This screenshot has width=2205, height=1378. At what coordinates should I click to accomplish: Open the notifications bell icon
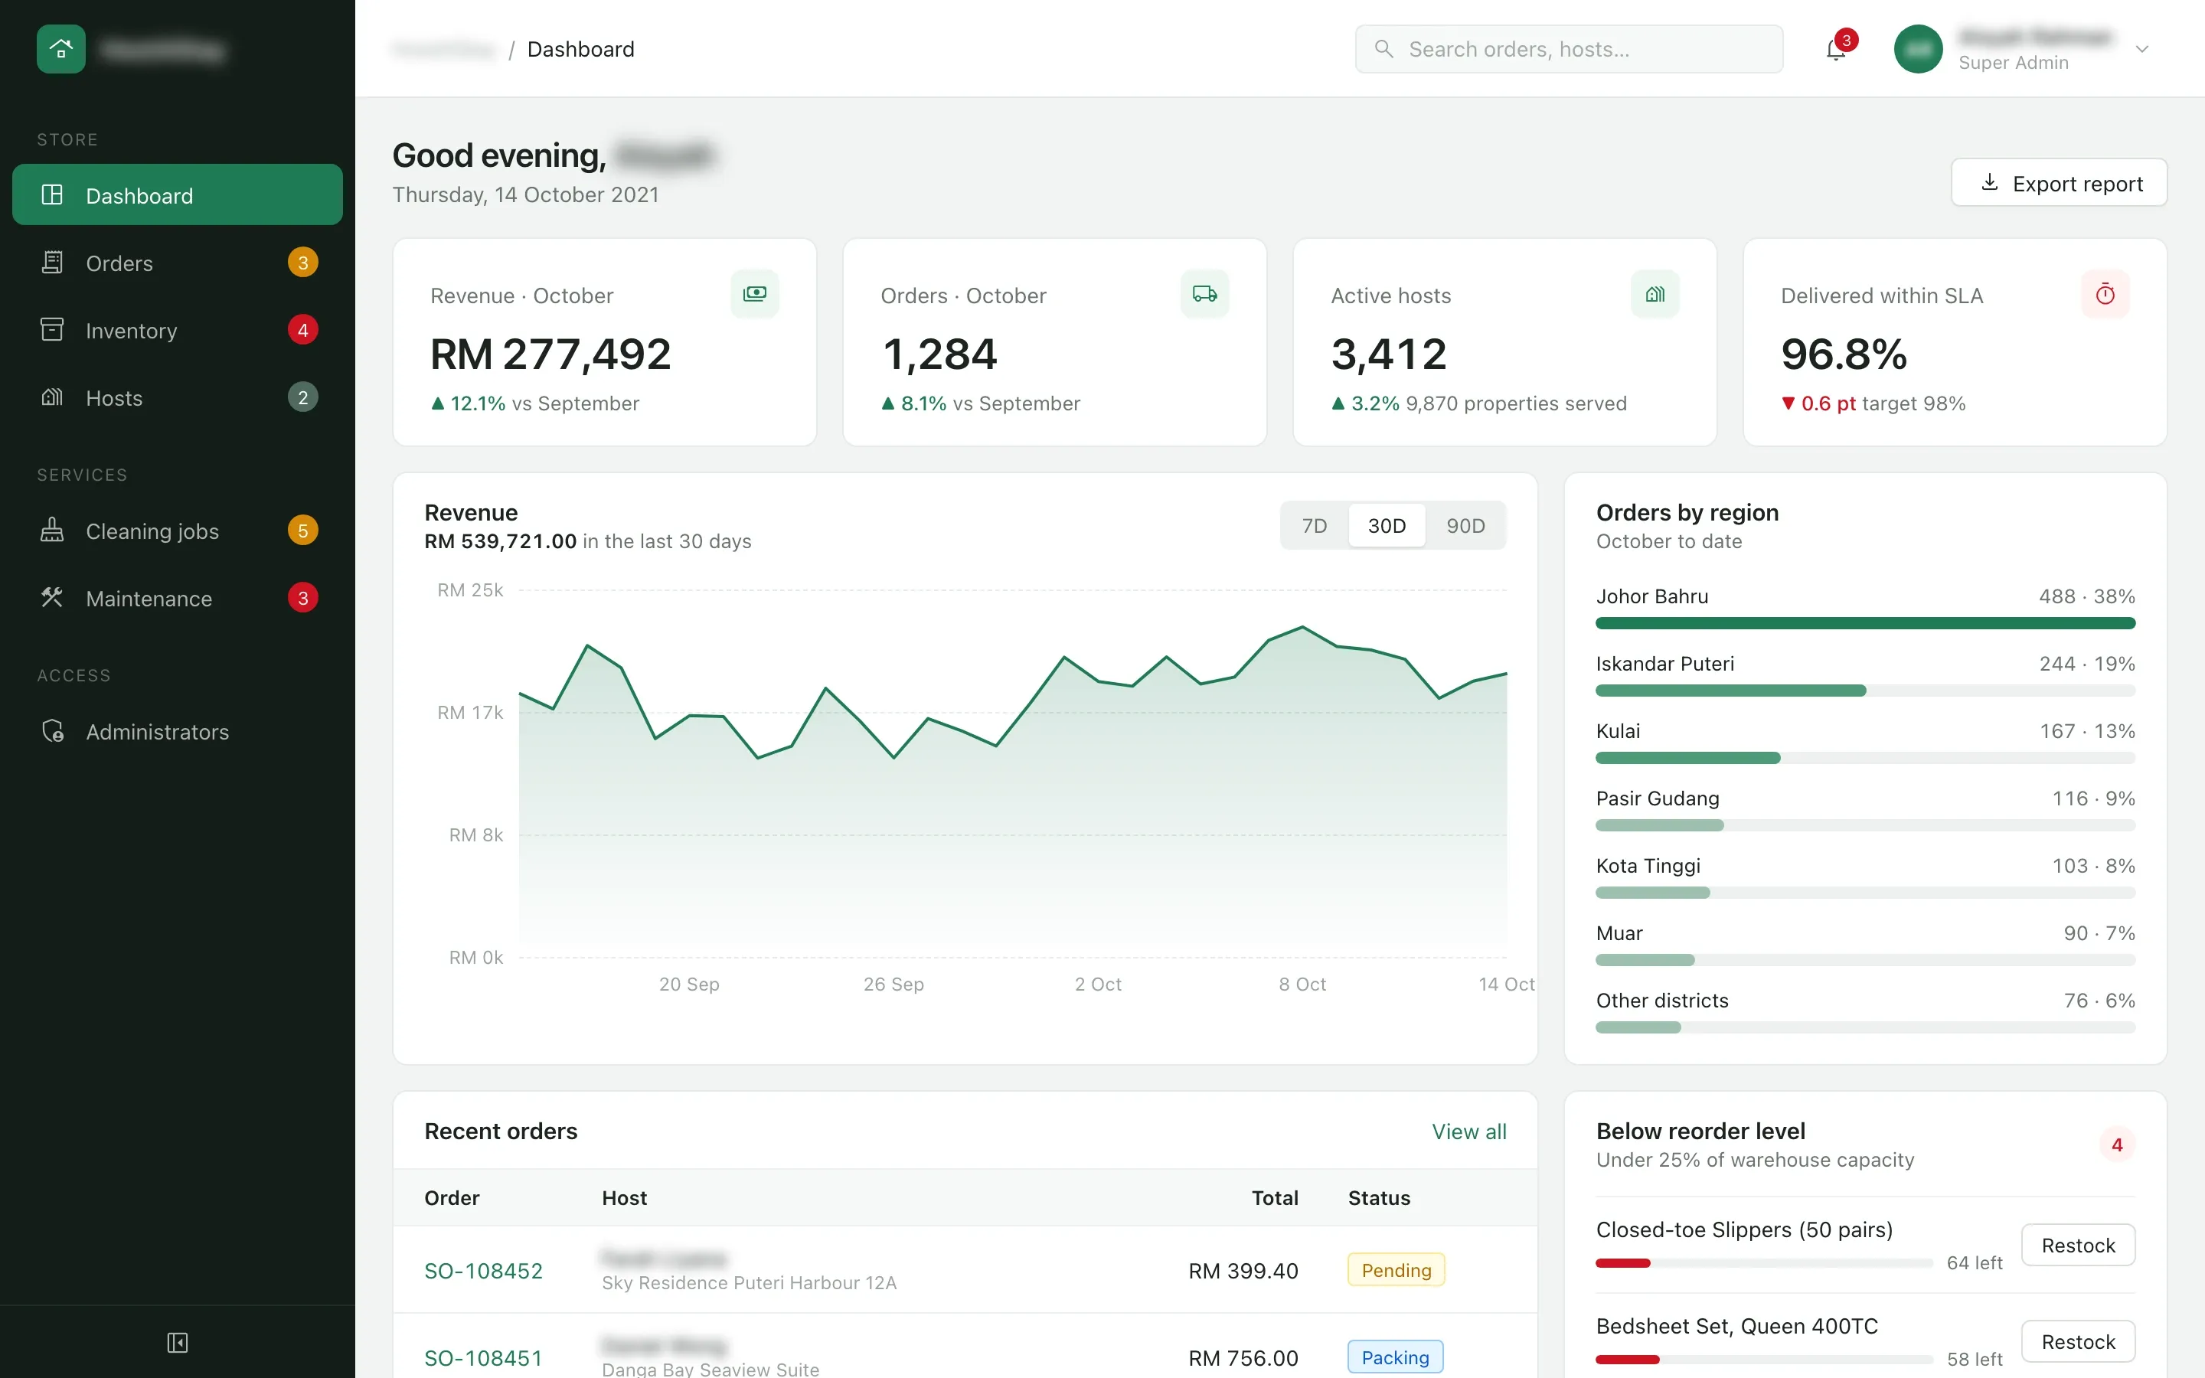[1836, 50]
